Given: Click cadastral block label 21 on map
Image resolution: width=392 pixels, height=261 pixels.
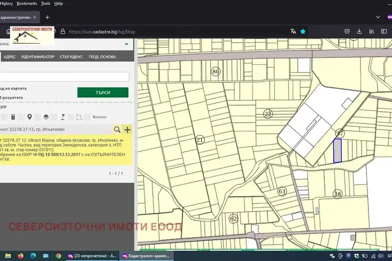Looking at the screenshot, I should click(200, 140).
